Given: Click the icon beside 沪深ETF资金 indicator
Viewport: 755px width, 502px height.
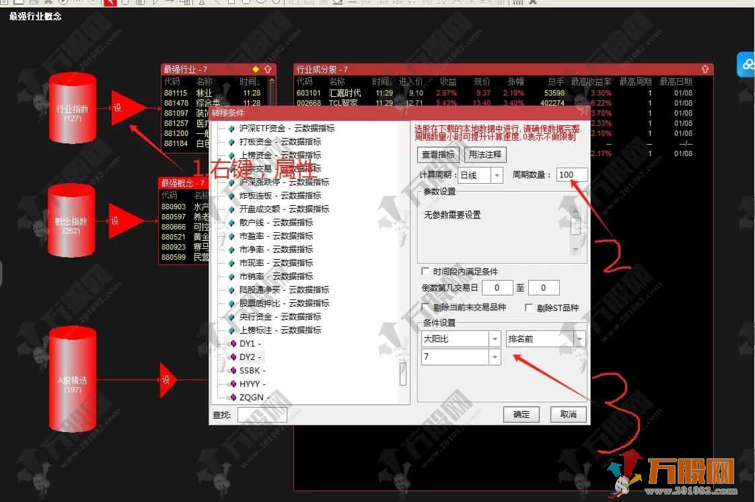Looking at the screenshot, I should (231, 129).
